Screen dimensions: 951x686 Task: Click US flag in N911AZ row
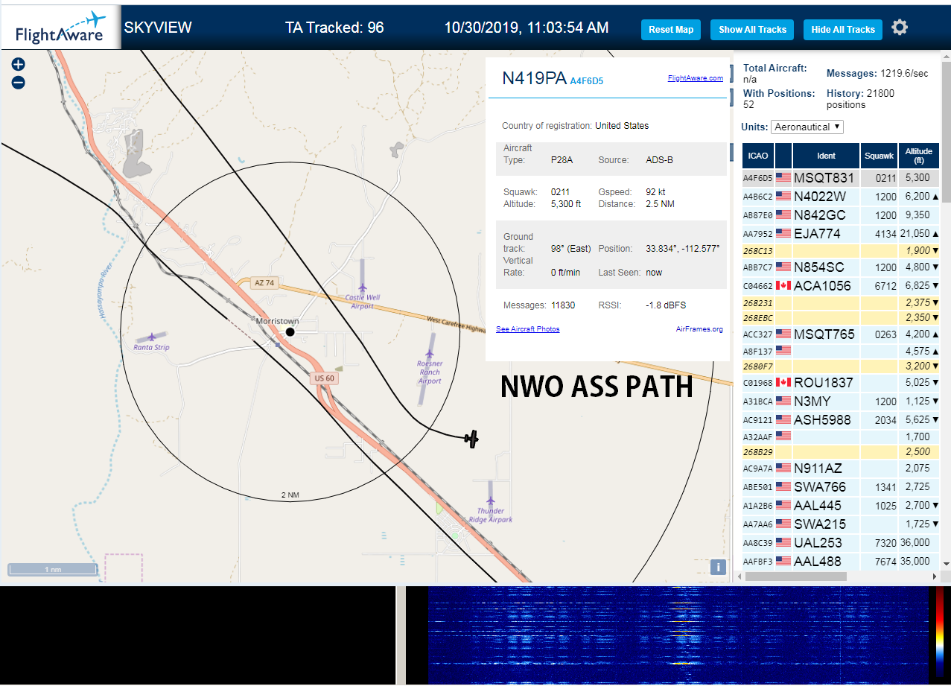point(783,469)
